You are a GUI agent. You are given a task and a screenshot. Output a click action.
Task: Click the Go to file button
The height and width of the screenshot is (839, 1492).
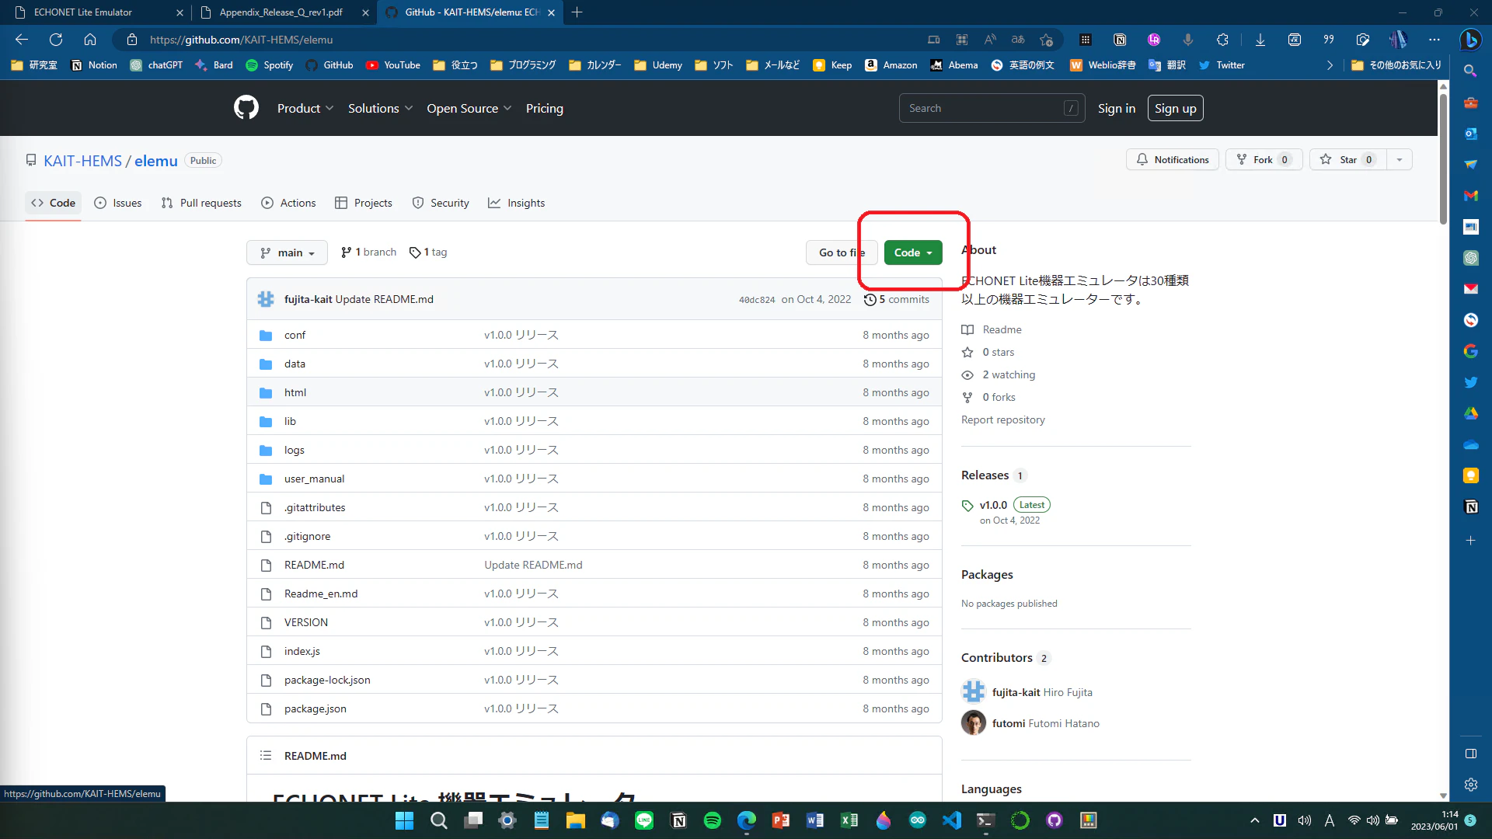[x=842, y=252]
